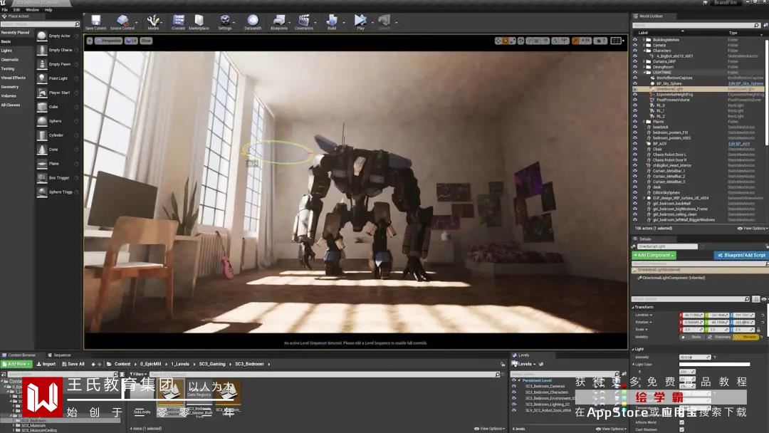769x433 pixels.
Task: Click the Play icon in toolbar
Action: [x=361, y=21]
